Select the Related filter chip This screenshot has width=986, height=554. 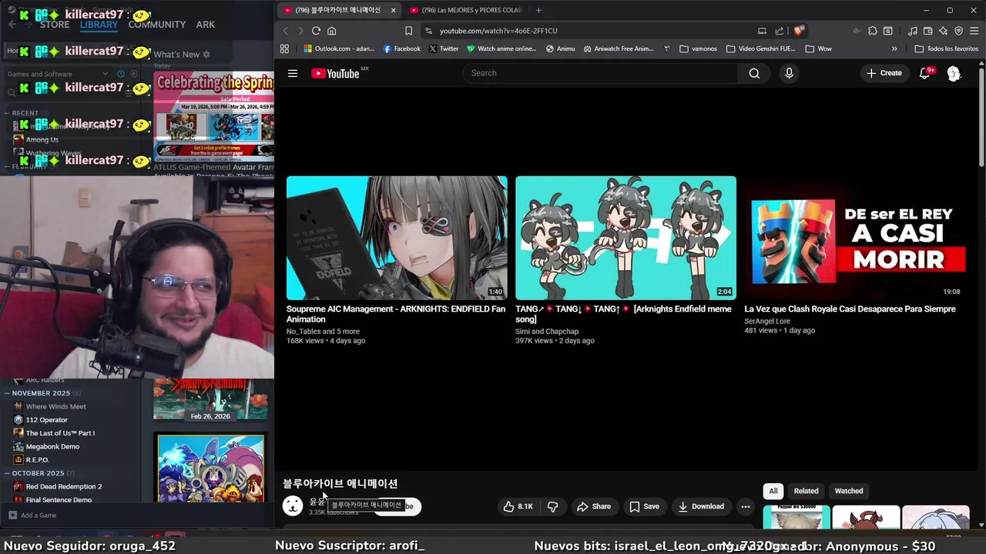(806, 491)
